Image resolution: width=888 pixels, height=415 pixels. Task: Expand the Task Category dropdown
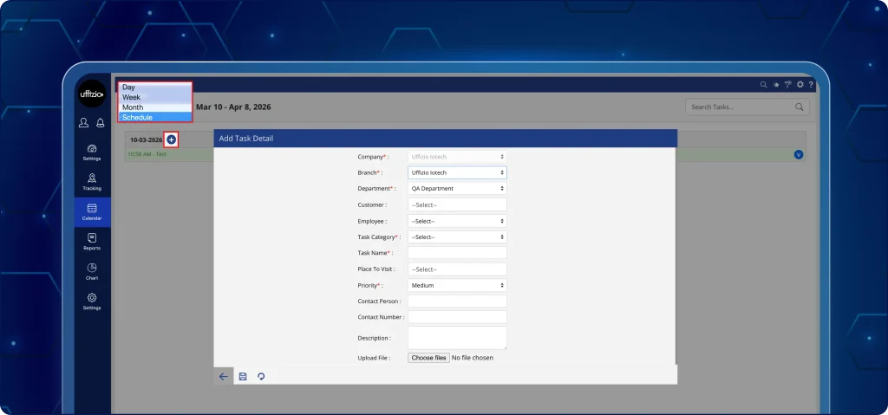tap(457, 237)
